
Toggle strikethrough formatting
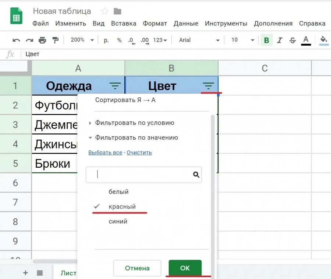pos(293,40)
